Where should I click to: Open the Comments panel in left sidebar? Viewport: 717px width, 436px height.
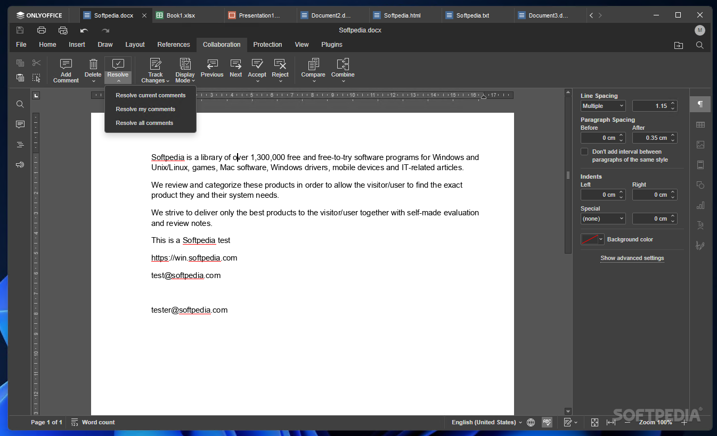[20, 124]
